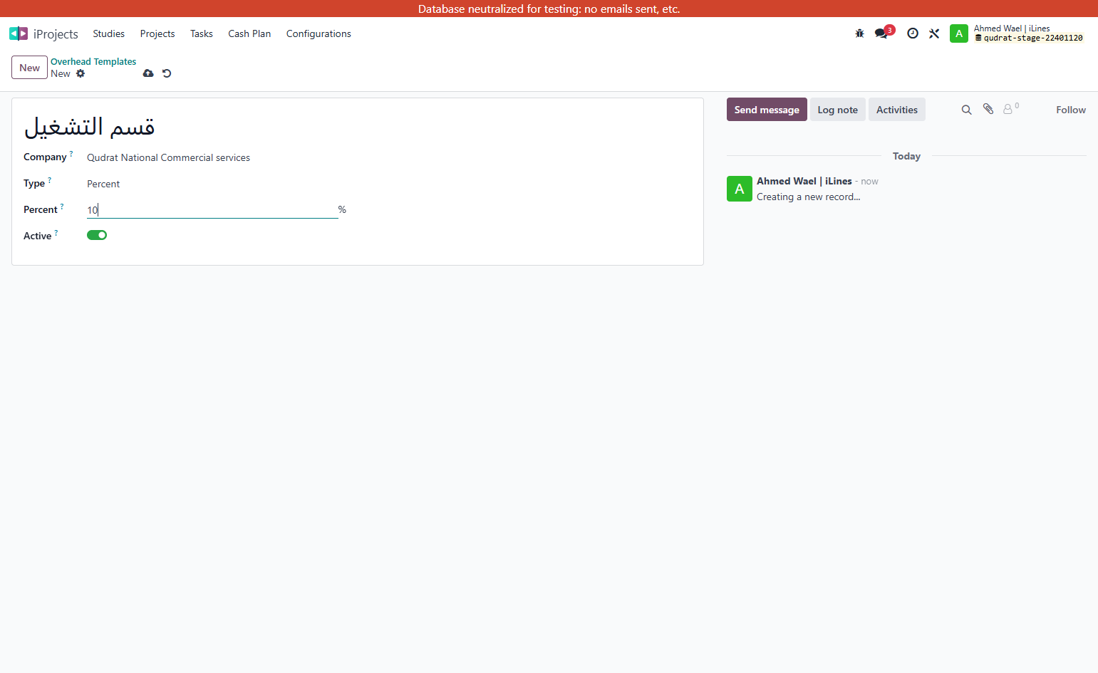This screenshot has height=673, width=1098.
Task: Save record manually with cloud upload icon
Action: click(148, 73)
